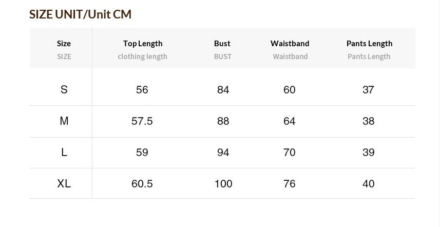
Task: Select the top length value 56
Action: pyautogui.click(x=142, y=90)
